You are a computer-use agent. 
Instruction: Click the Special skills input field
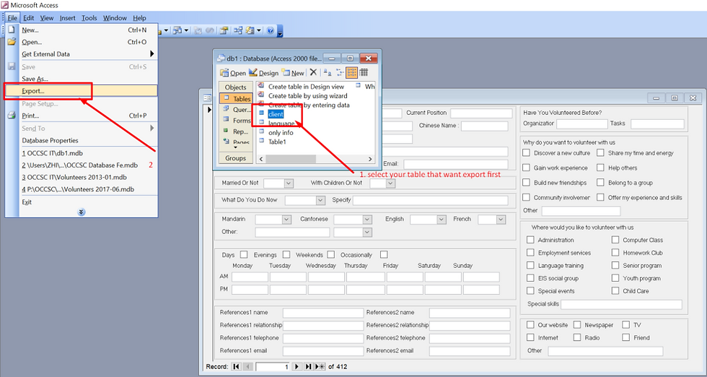point(621,304)
